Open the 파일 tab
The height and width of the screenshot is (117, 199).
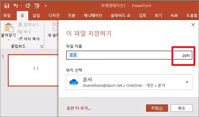[7, 15]
